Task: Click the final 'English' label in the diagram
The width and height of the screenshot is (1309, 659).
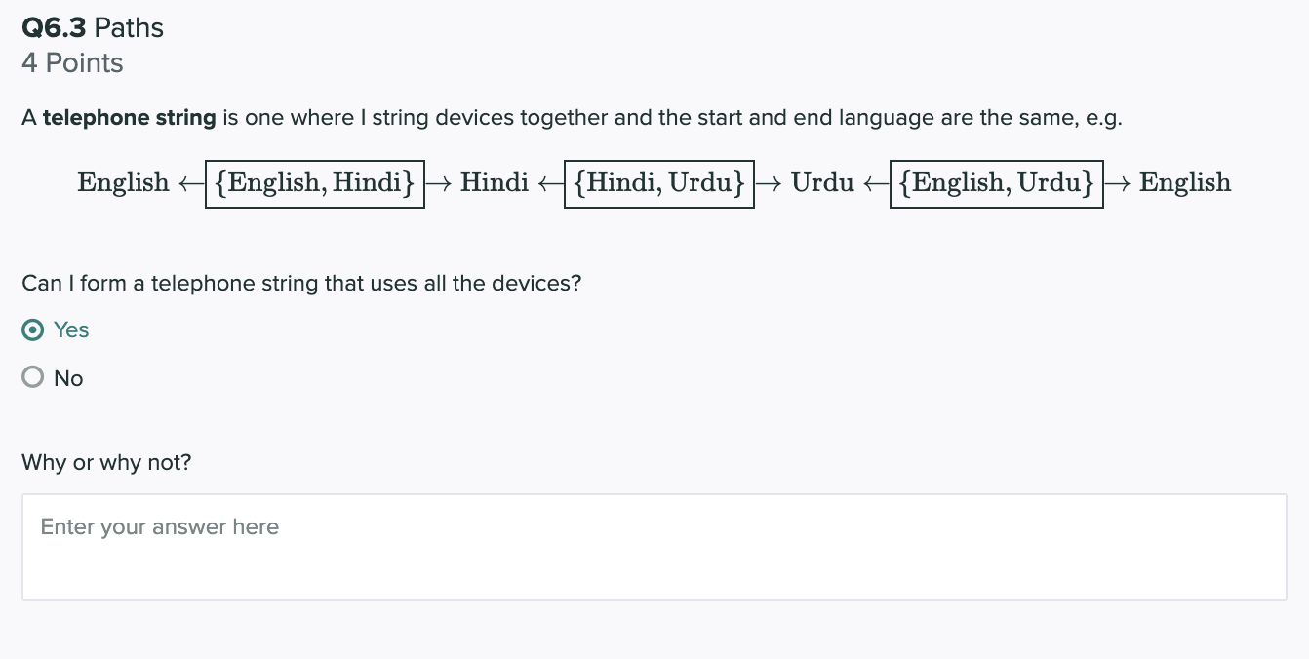Action: [1184, 182]
